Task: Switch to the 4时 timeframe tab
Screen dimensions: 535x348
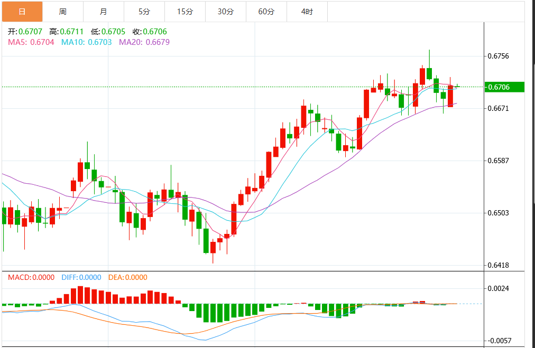Action: point(307,11)
